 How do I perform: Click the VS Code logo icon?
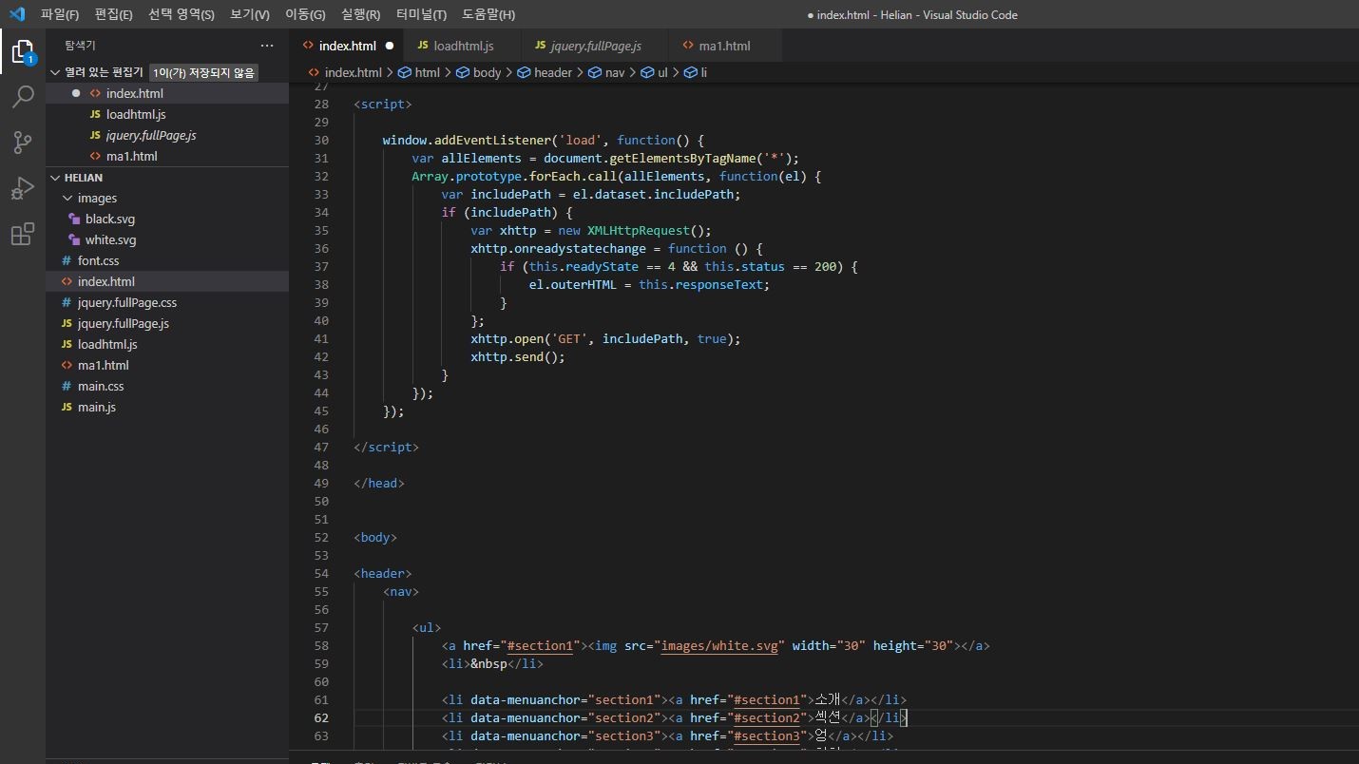(x=17, y=14)
